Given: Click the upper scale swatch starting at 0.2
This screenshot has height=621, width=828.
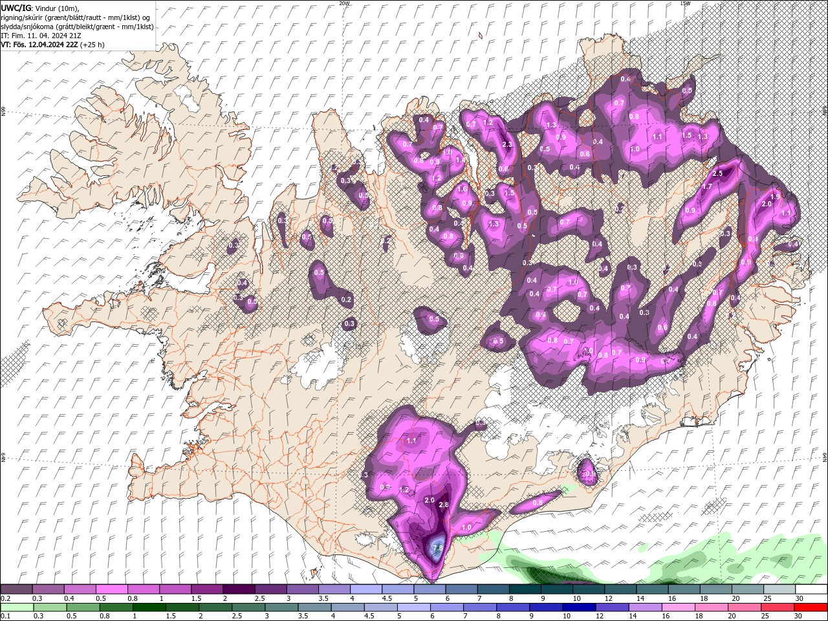Looking at the screenshot, I should pyautogui.click(x=16, y=589).
